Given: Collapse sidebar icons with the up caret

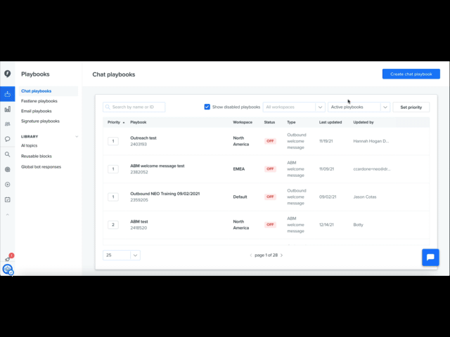Looking at the screenshot, I should (x=8, y=215).
